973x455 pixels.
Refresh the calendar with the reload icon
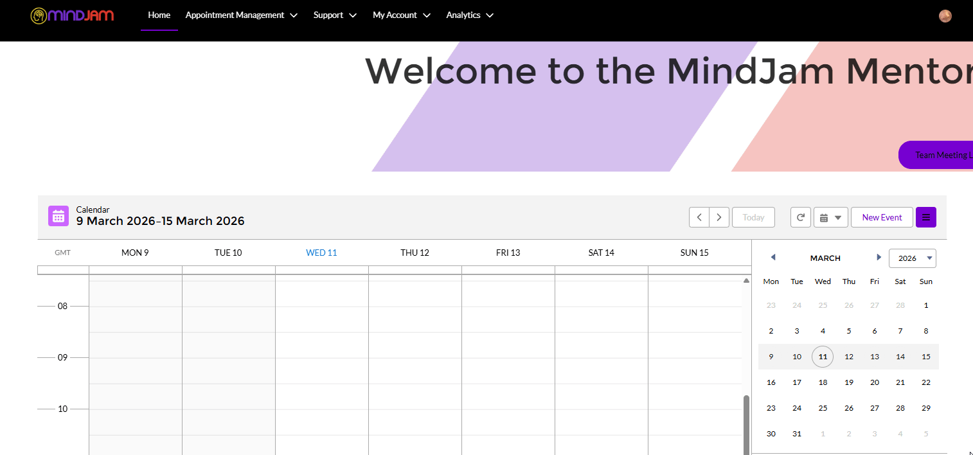[800, 217]
